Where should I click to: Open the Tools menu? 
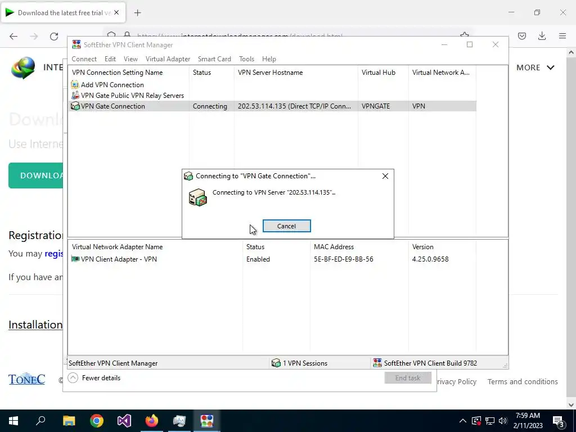[246, 58]
